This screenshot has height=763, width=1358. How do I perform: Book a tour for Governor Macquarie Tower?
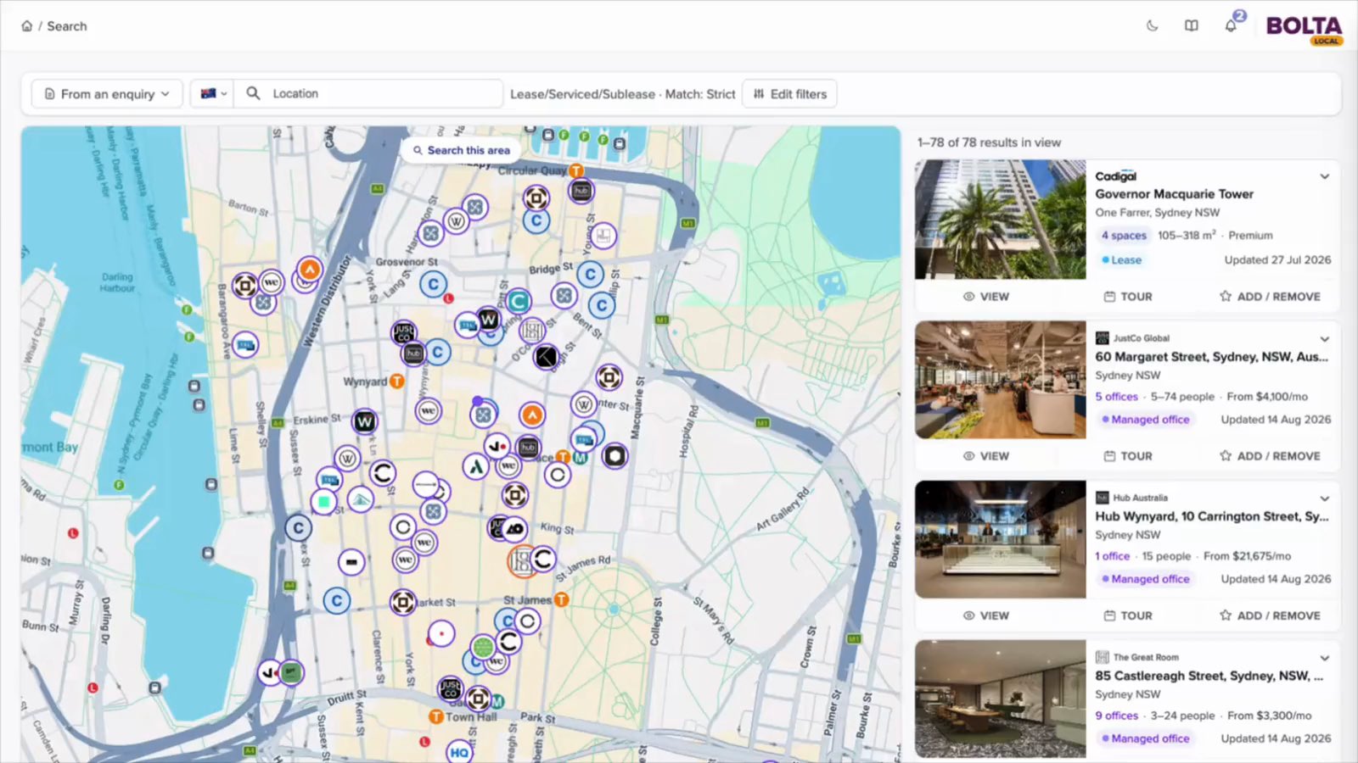[1128, 297]
